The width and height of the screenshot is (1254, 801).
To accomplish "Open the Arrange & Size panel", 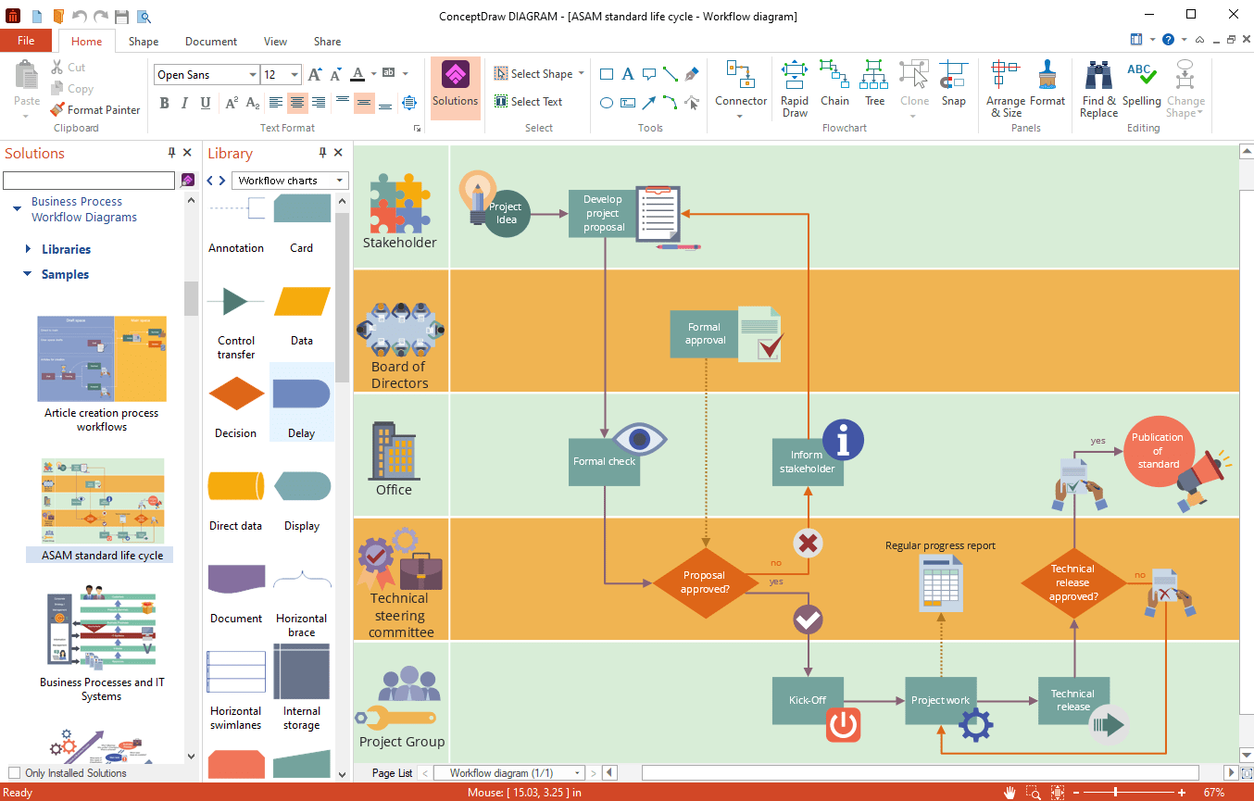I will point(1006,87).
